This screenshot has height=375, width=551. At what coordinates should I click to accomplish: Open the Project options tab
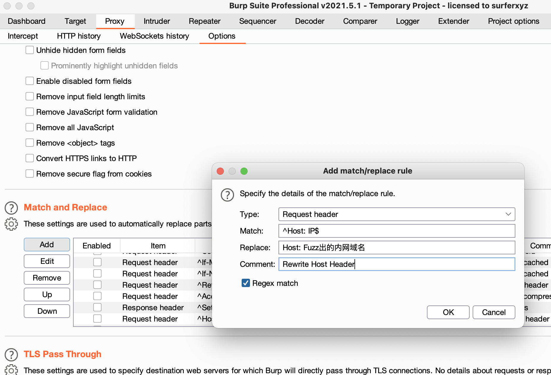[514, 21]
